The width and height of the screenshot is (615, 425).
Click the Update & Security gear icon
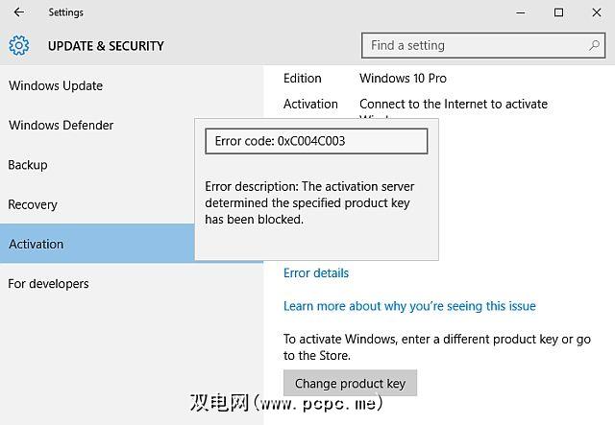point(19,45)
